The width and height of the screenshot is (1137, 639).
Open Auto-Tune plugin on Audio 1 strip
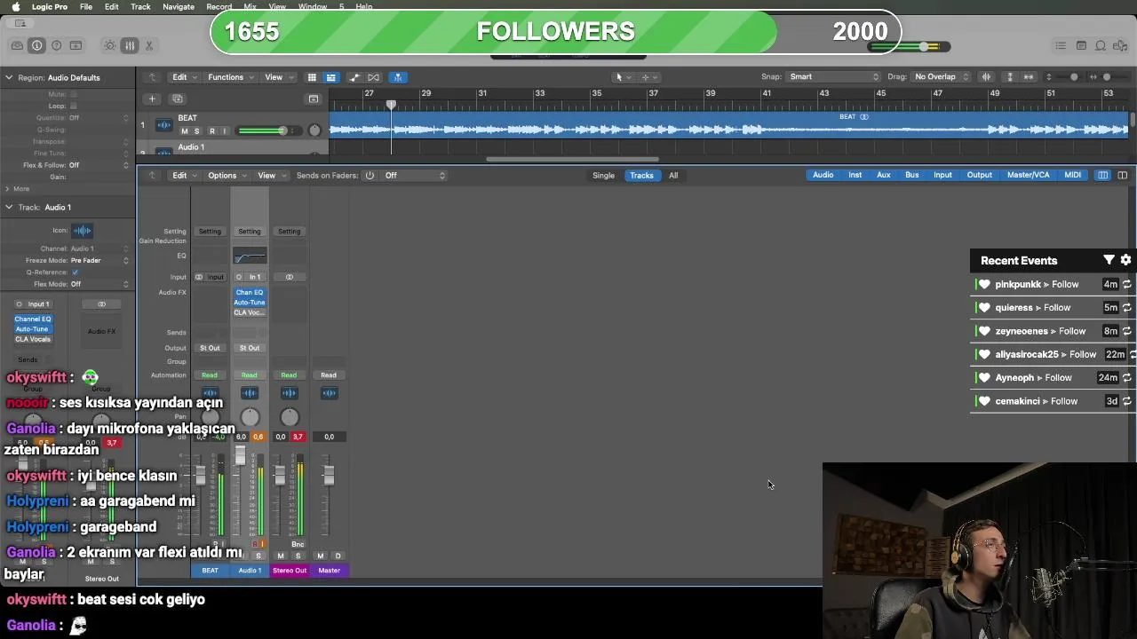coord(250,303)
